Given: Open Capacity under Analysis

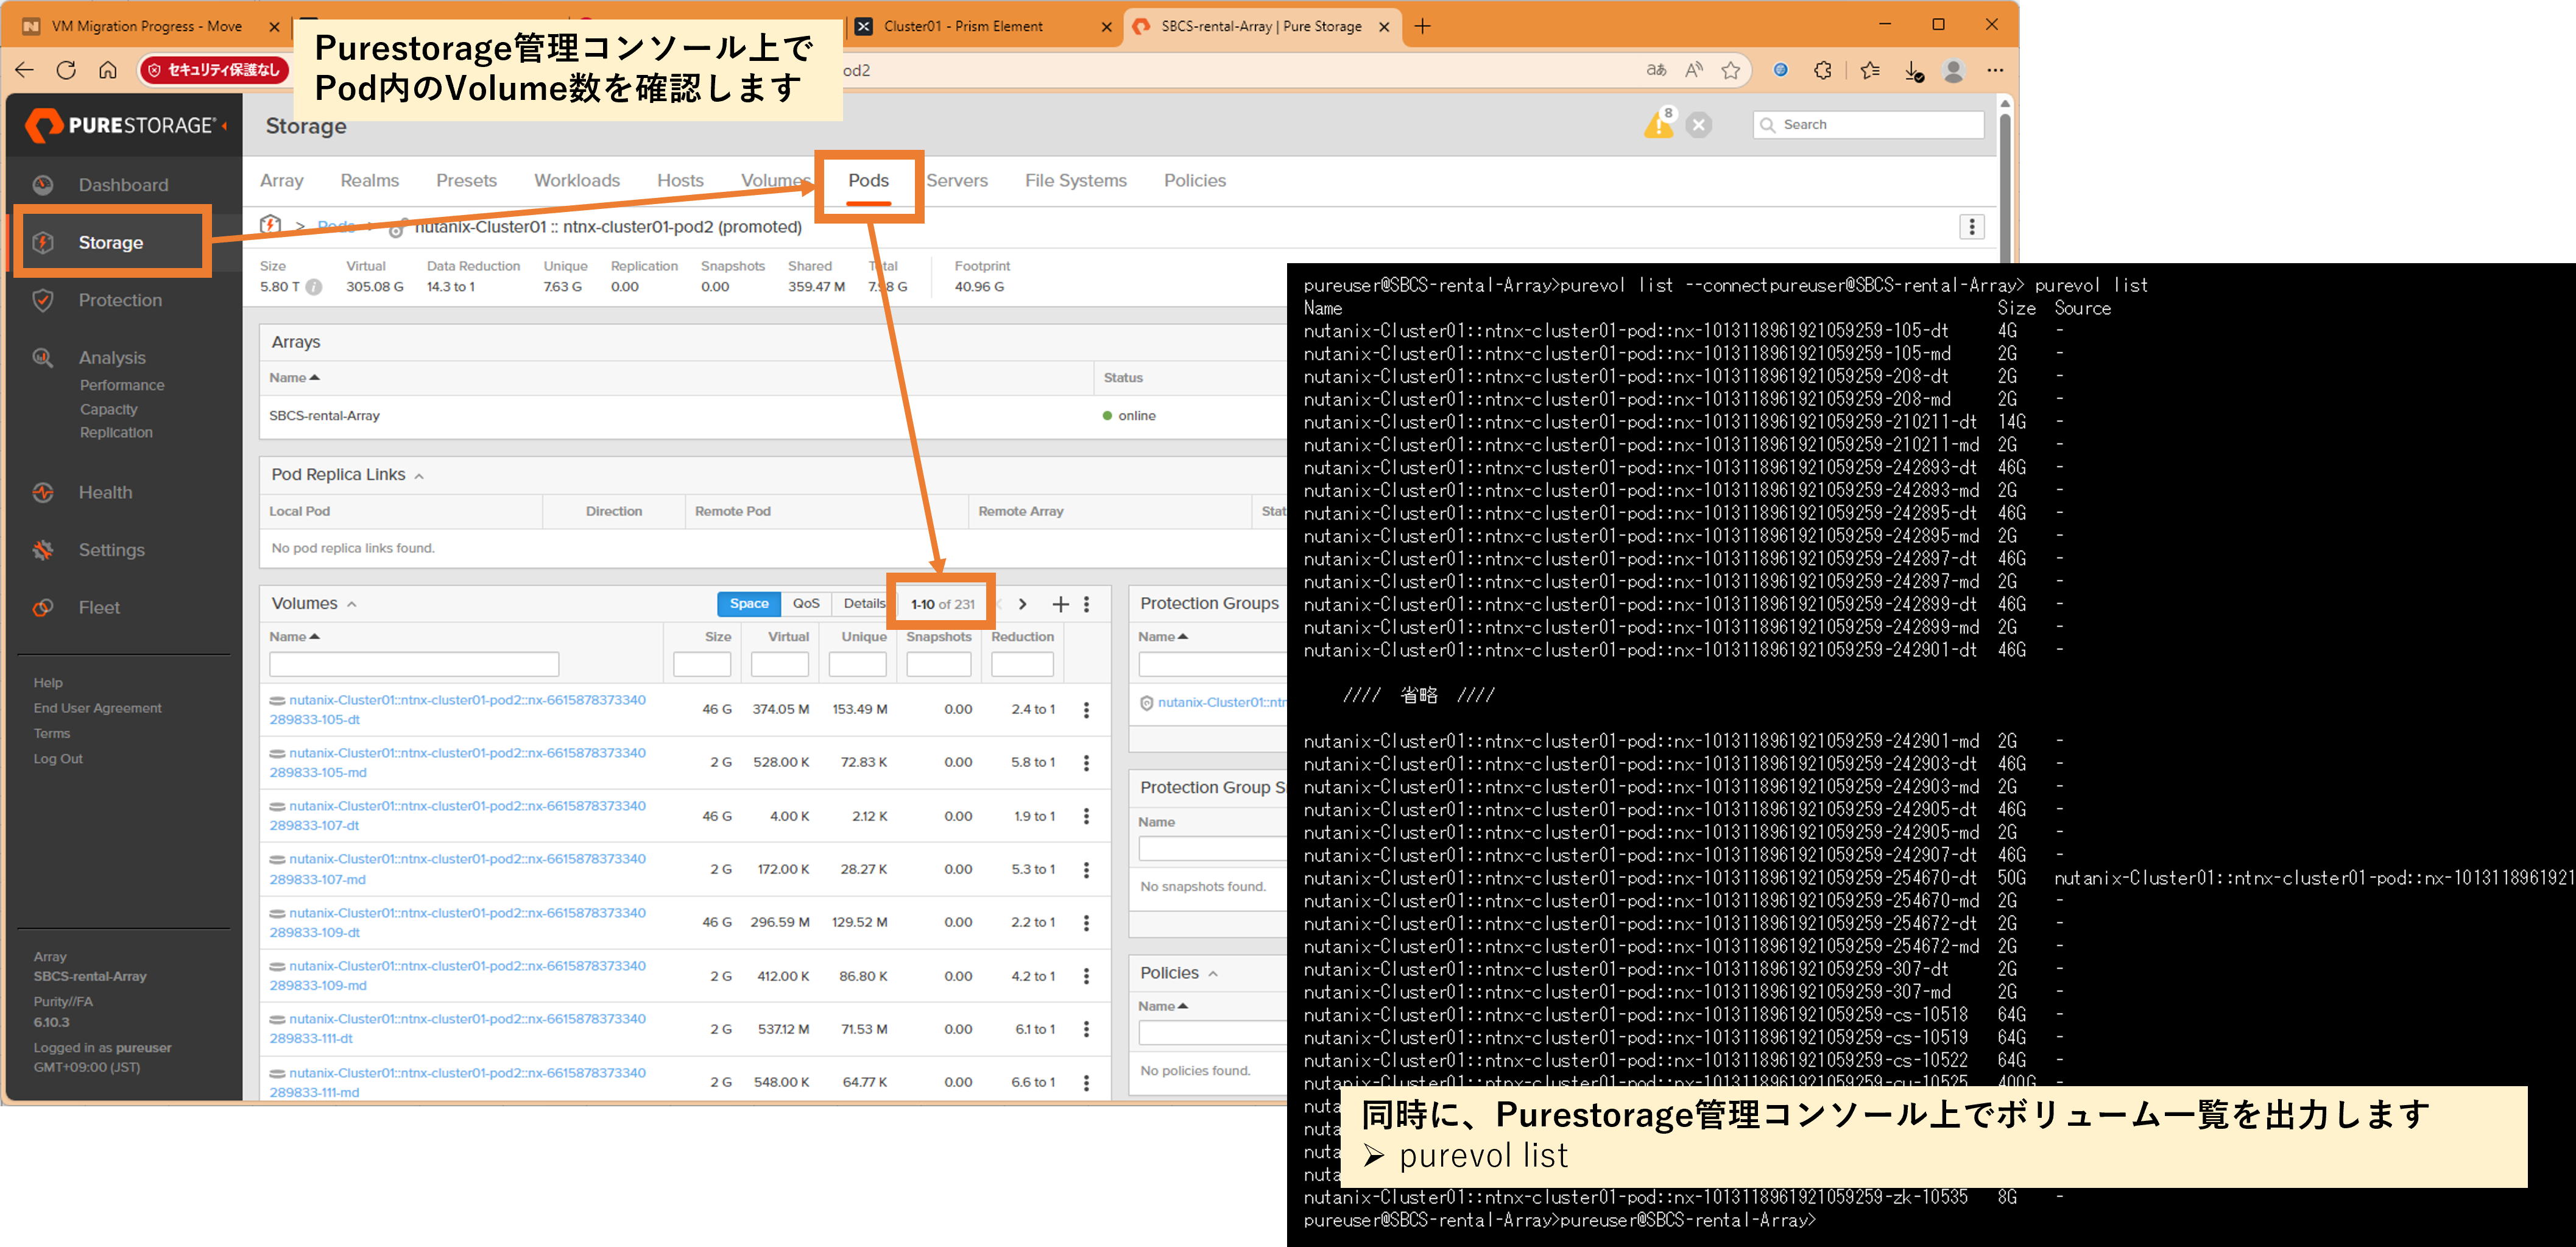Looking at the screenshot, I should [109, 409].
